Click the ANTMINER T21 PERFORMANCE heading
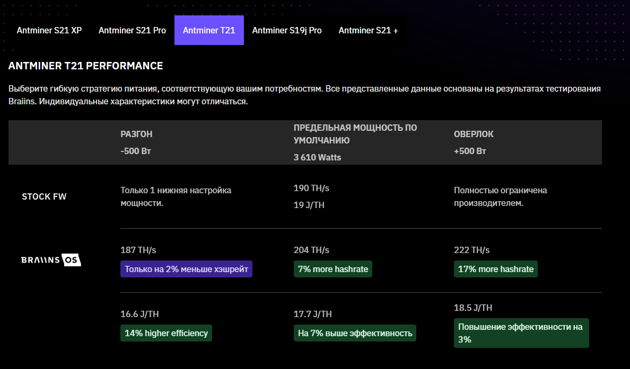 pyautogui.click(x=85, y=66)
